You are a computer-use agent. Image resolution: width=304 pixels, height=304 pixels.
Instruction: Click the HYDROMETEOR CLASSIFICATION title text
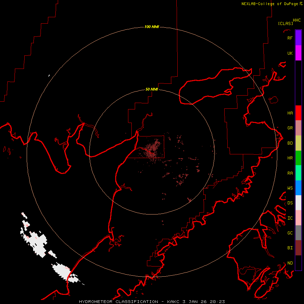click(x=119, y=302)
